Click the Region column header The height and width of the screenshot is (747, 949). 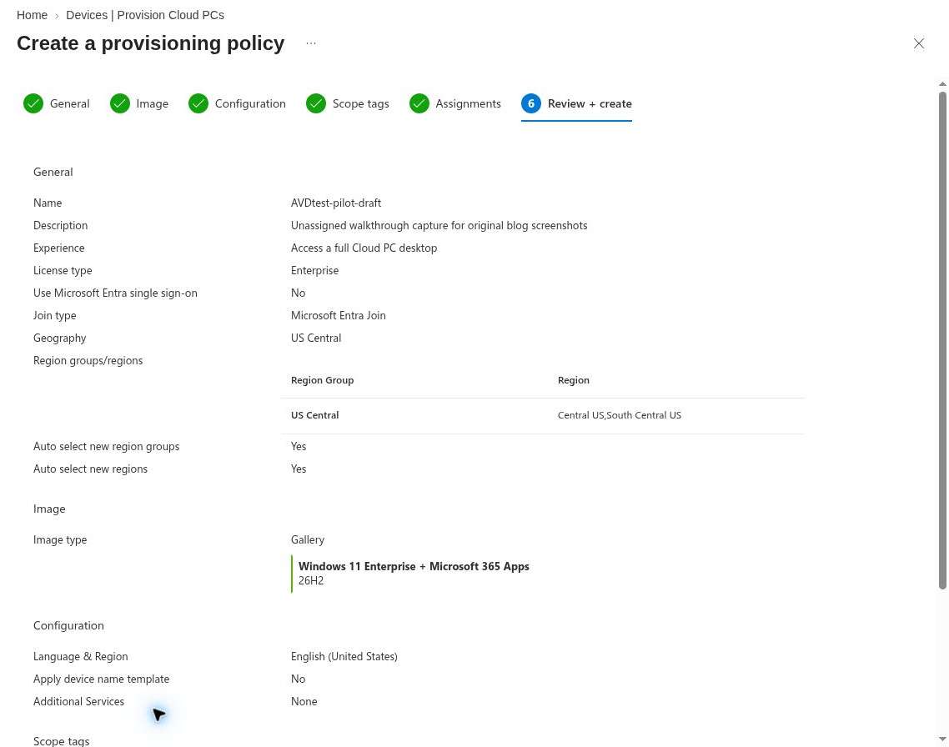[x=573, y=380]
